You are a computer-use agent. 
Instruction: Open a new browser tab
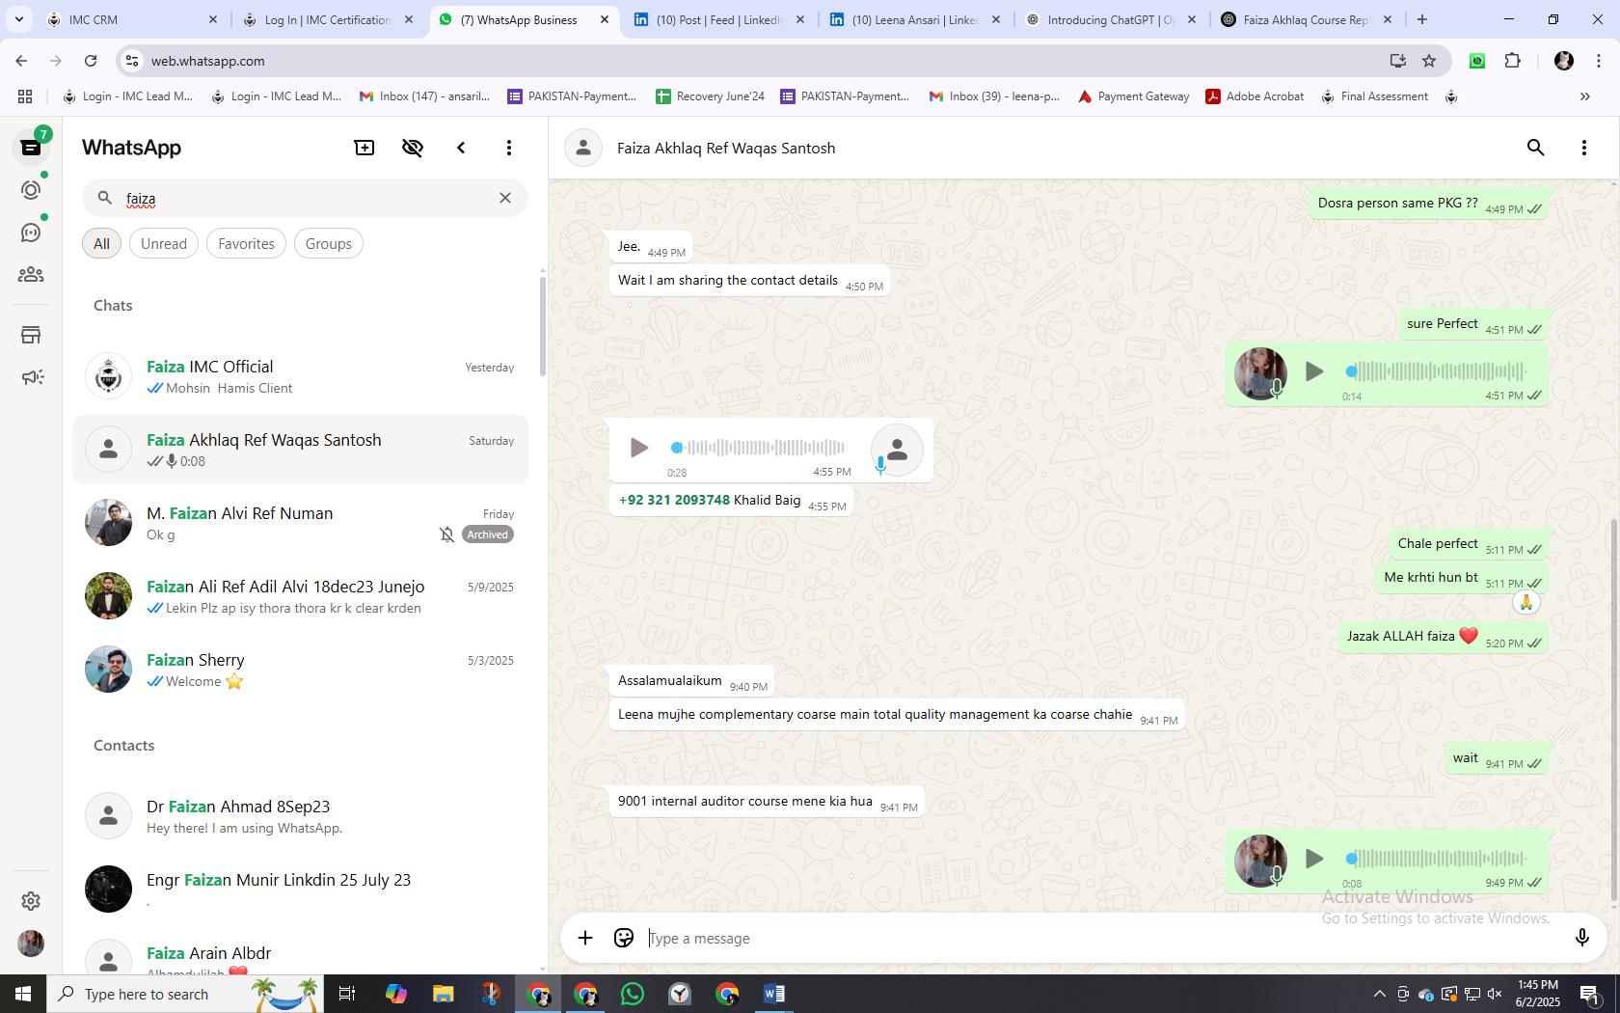1421,19
